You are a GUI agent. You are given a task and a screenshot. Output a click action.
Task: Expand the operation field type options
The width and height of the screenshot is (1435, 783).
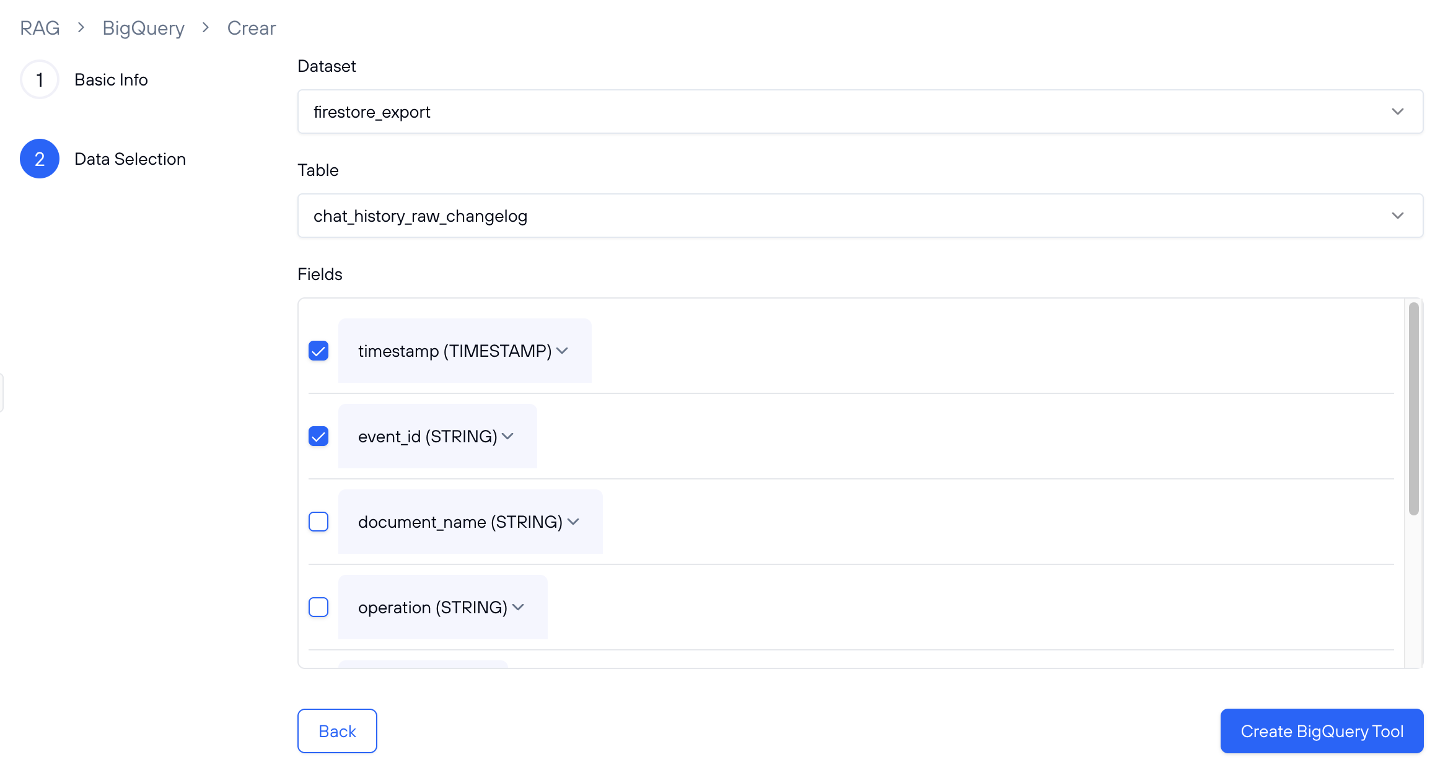click(x=519, y=607)
